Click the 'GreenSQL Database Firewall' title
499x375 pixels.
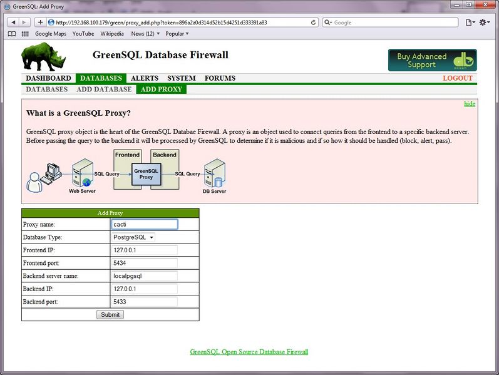pyautogui.click(x=160, y=54)
